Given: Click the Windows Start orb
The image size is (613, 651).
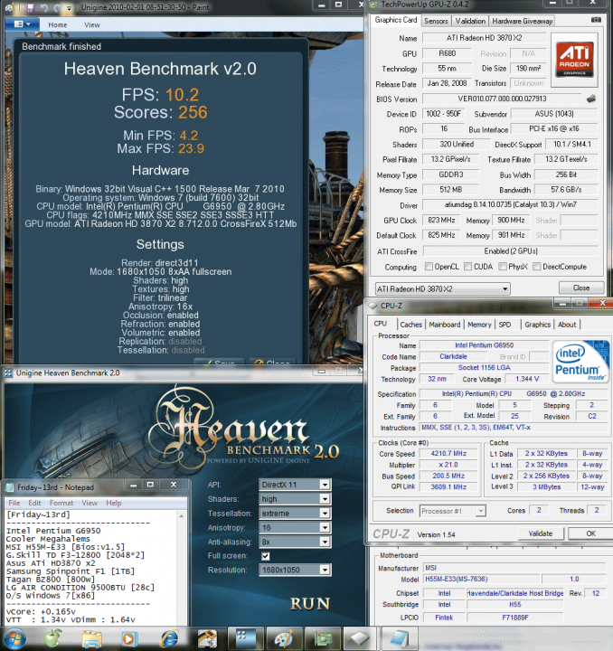Looking at the screenshot, I should [x=14, y=638].
